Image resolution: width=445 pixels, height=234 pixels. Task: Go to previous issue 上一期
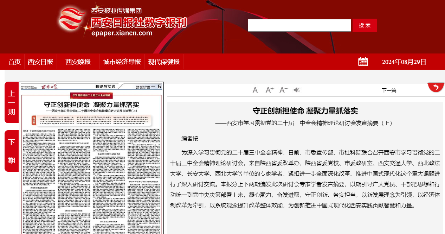click(12, 102)
